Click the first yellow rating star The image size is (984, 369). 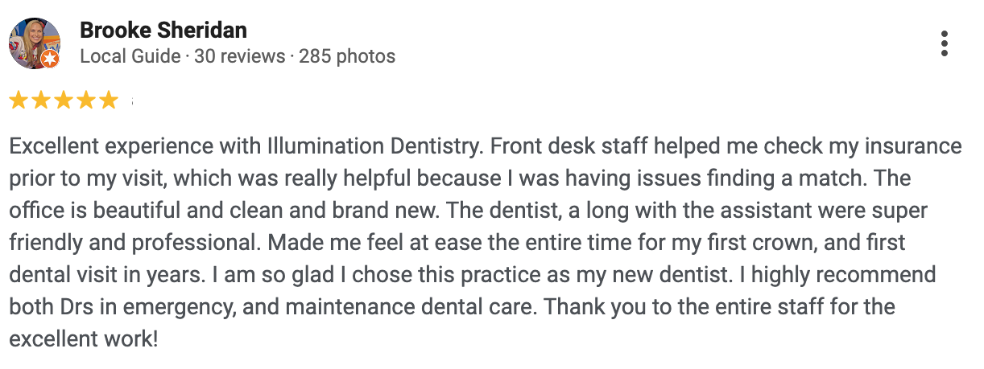[19, 100]
